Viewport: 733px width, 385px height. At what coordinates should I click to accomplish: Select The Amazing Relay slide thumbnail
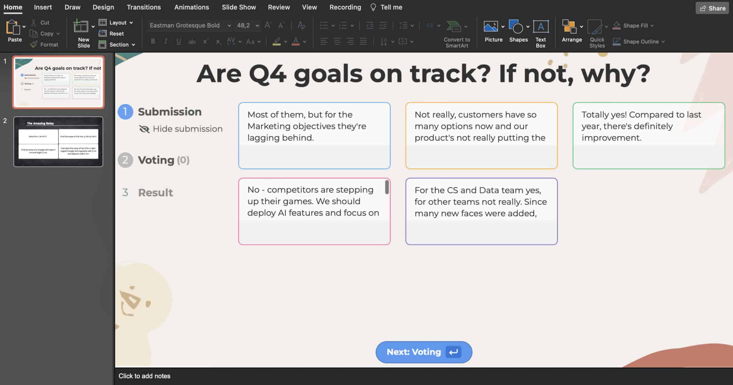coord(58,142)
